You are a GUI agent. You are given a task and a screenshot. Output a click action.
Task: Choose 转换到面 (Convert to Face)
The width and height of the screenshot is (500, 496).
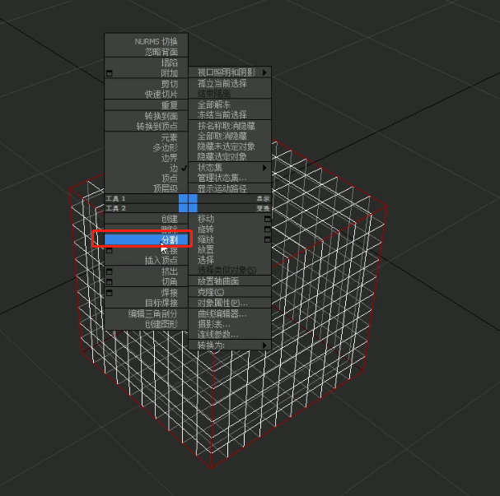(x=161, y=116)
